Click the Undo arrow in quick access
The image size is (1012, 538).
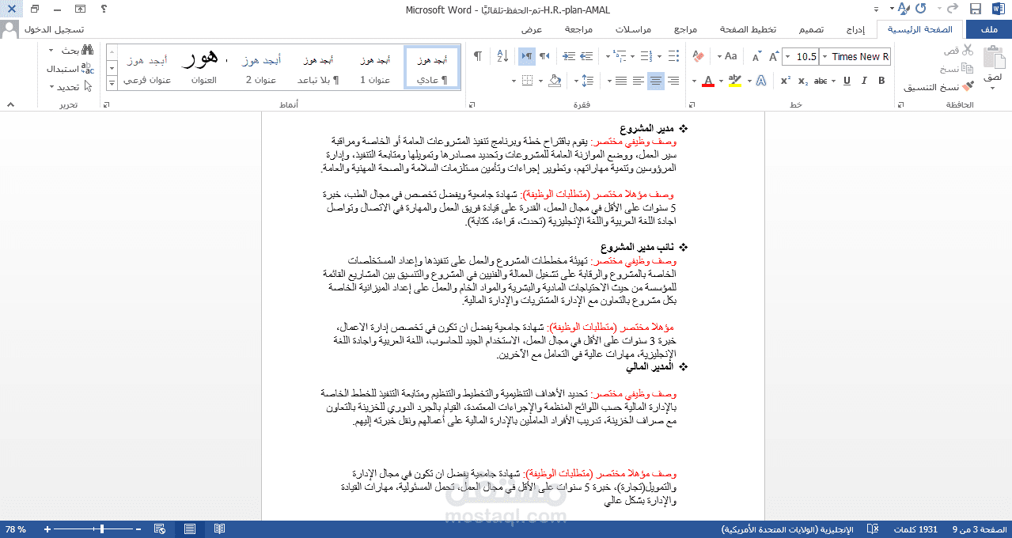click(952, 9)
